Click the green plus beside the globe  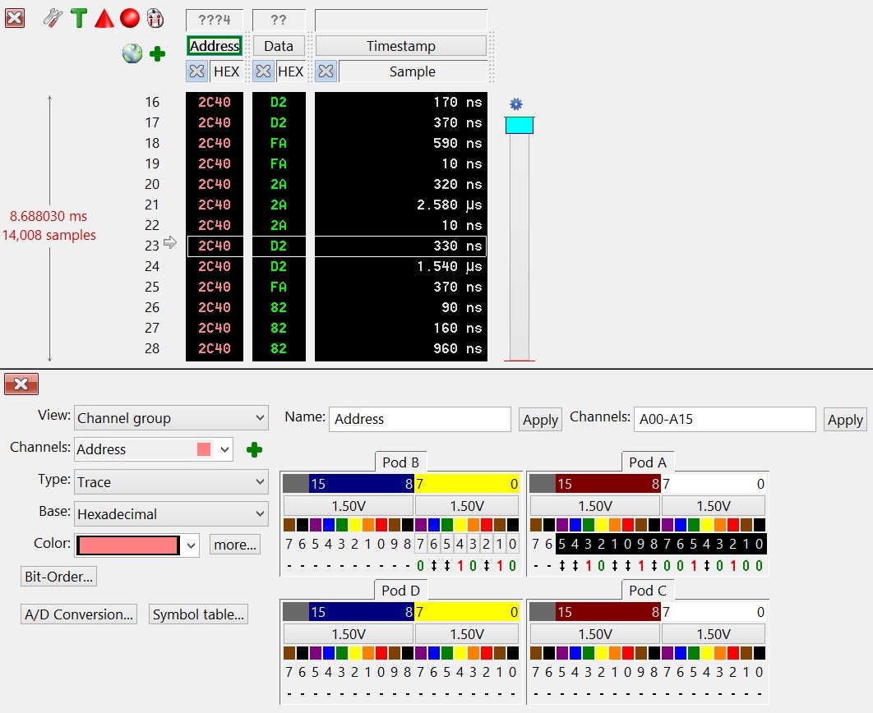pyautogui.click(x=157, y=53)
